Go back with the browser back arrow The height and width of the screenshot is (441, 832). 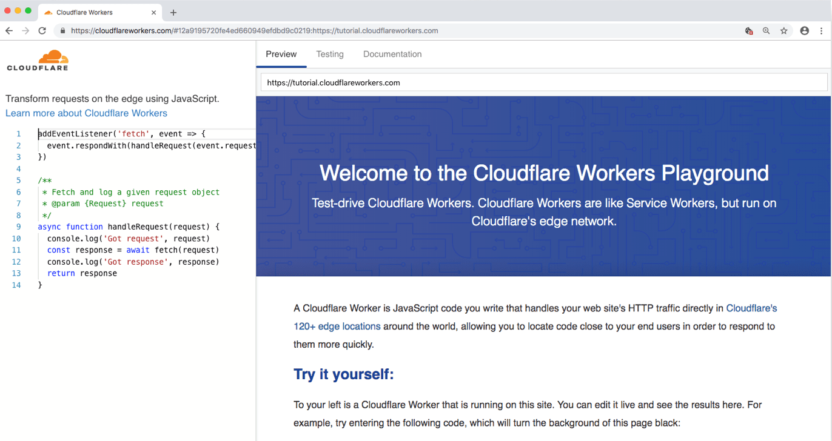click(x=9, y=31)
